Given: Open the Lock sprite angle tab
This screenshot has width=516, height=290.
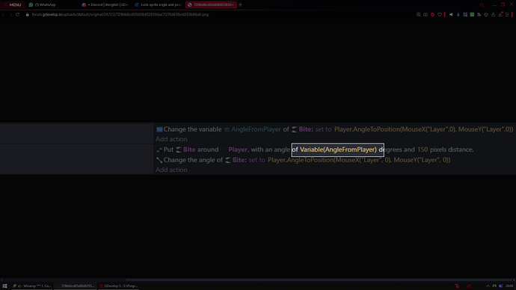Looking at the screenshot, I should pyautogui.click(x=158, y=4).
